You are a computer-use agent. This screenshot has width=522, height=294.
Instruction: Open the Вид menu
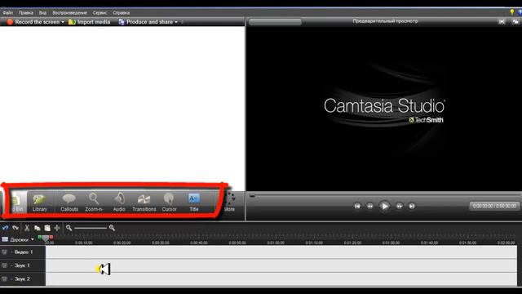(42, 13)
